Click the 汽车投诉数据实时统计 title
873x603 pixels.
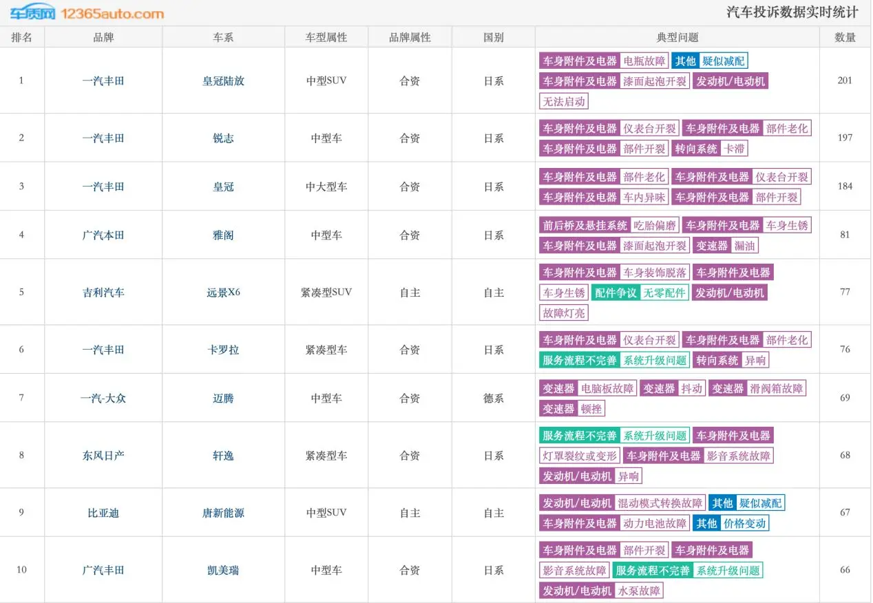click(792, 12)
